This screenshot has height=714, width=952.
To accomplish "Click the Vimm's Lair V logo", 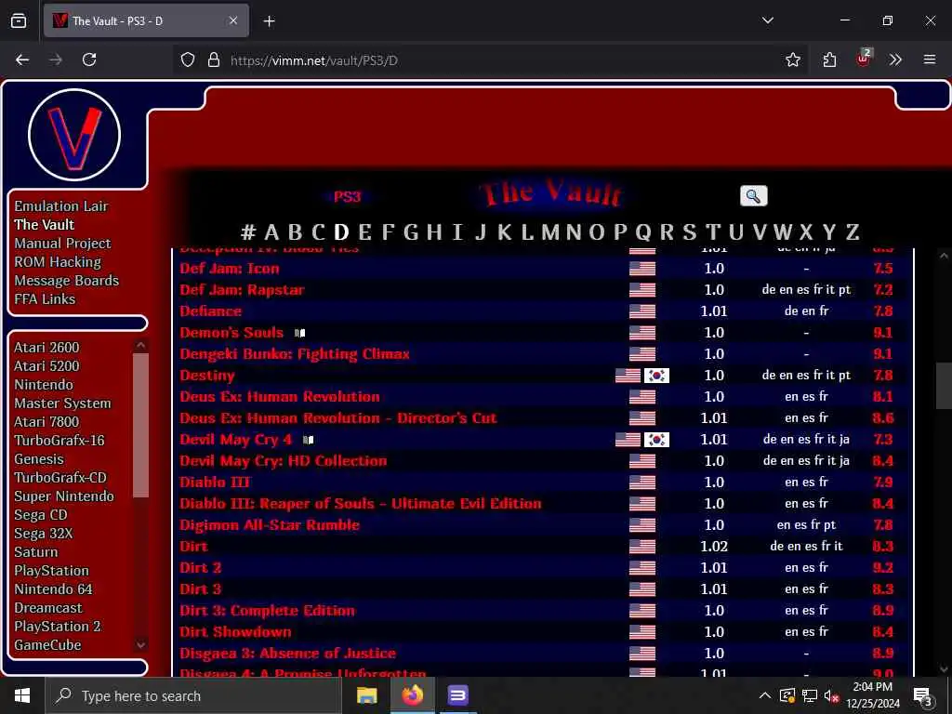I will 74,135.
